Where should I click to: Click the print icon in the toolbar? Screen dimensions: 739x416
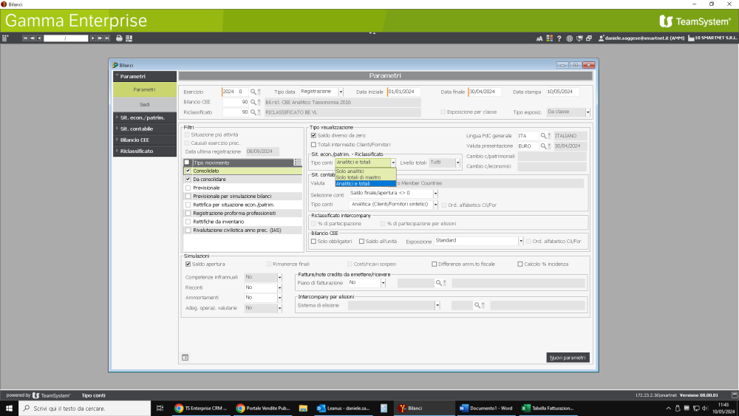click(119, 38)
